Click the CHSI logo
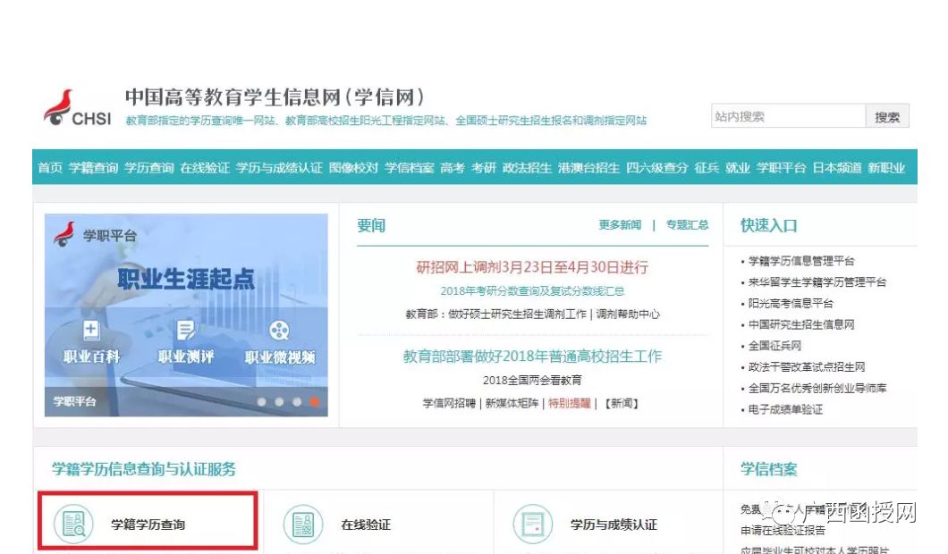 [77, 107]
